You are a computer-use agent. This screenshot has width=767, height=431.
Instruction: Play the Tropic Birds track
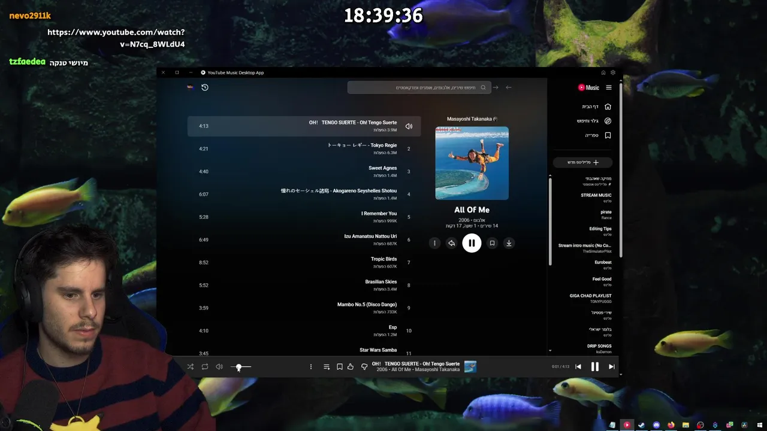click(304, 262)
